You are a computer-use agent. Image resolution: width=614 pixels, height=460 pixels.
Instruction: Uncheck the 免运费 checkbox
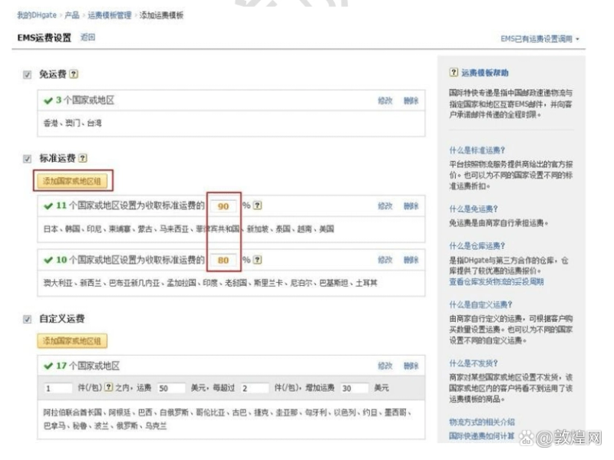click(27, 74)
